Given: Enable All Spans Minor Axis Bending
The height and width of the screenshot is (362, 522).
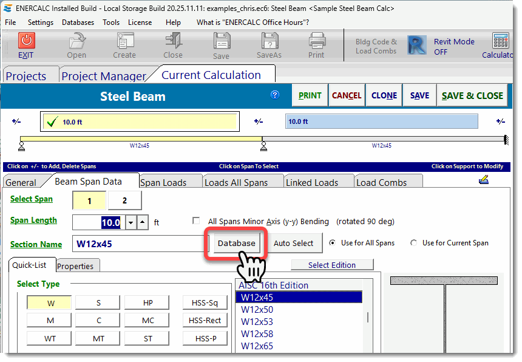Looking at the screenshot, I should click(196, 220).
